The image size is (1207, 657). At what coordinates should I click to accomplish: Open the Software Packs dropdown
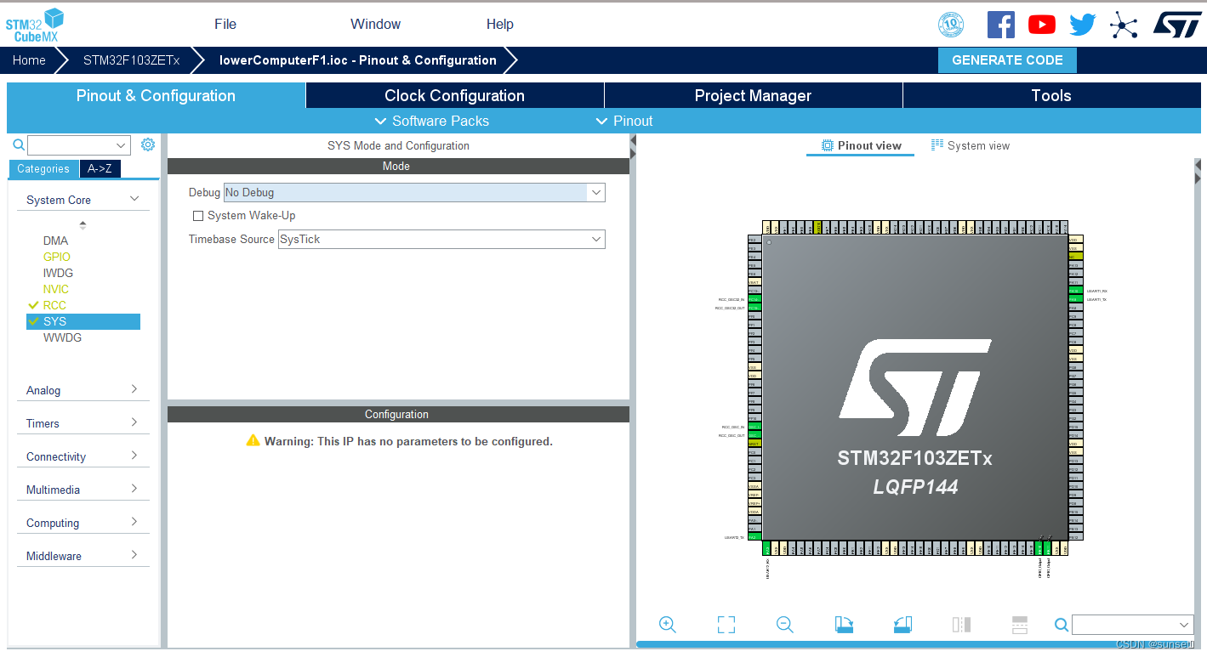(x=432, y=121)
